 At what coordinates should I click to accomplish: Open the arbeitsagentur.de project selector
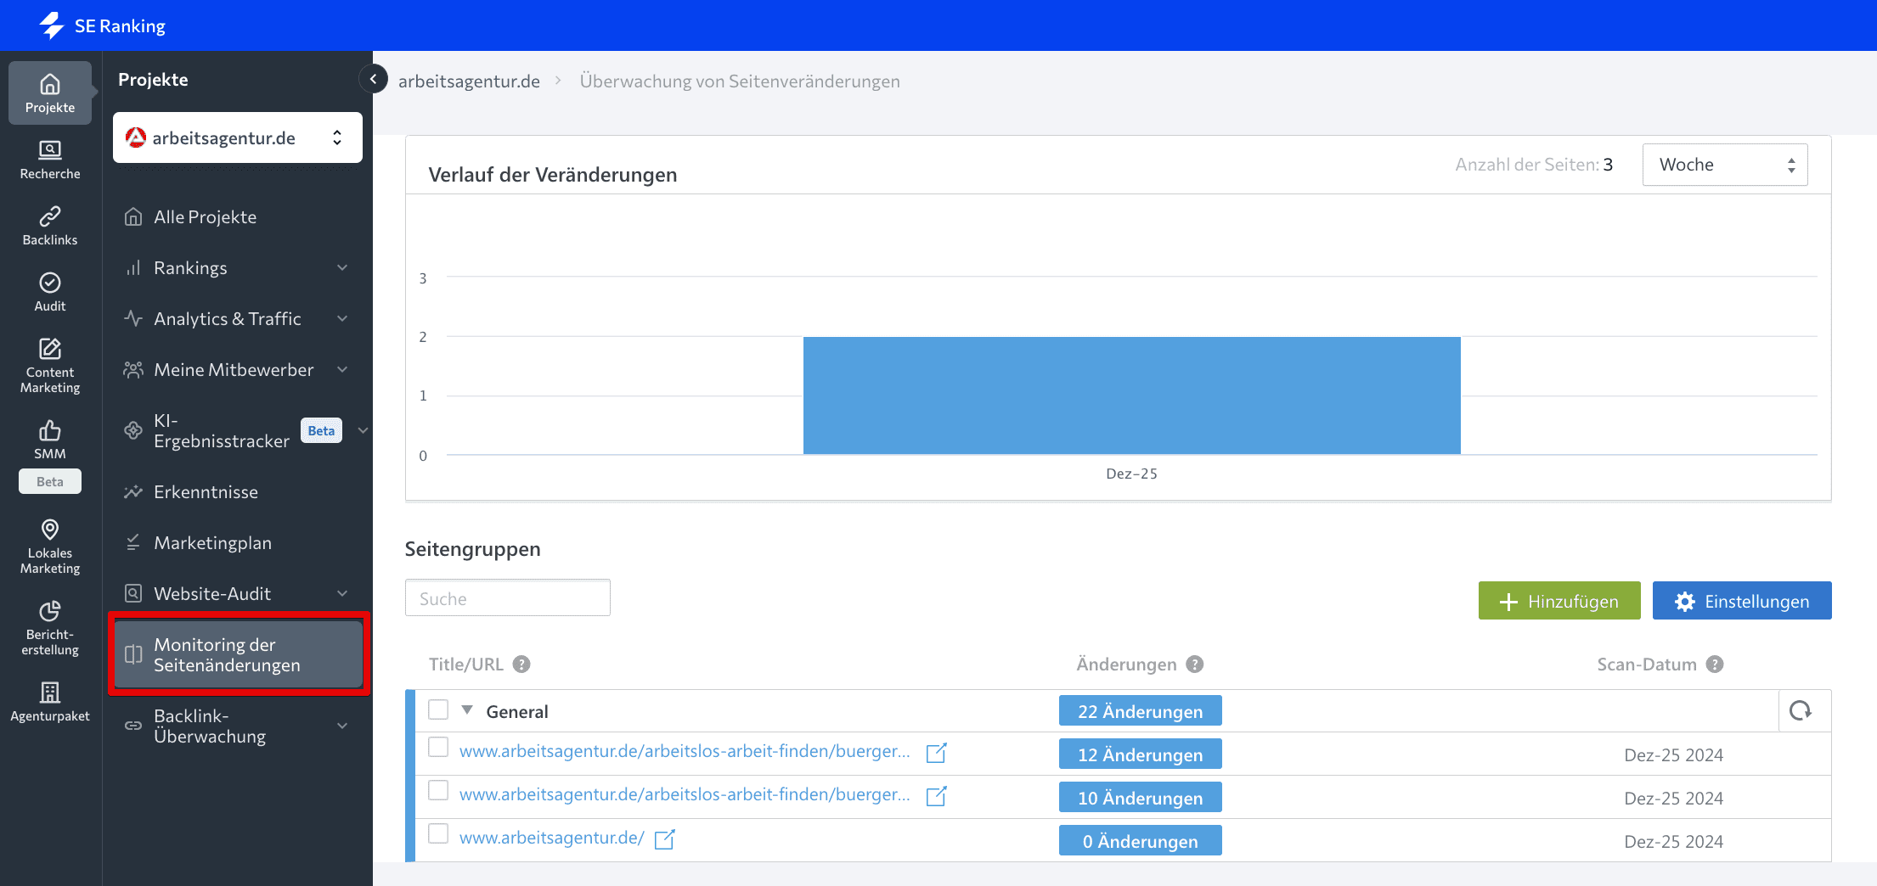[238, 137]
